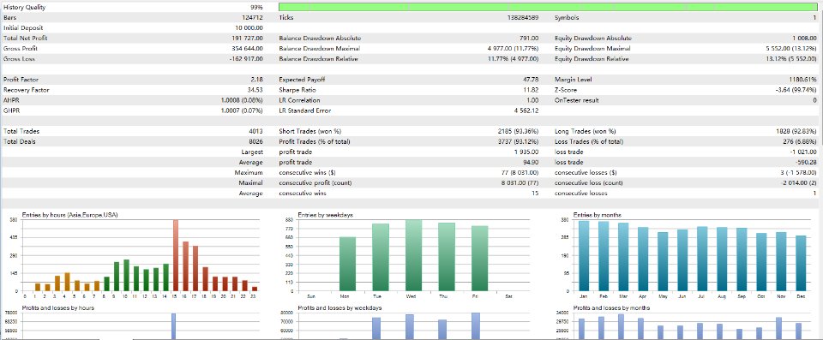Click the largest loss trade value -1 021.00
Viewport: 823px width, 340px height.
pos(804,152)
